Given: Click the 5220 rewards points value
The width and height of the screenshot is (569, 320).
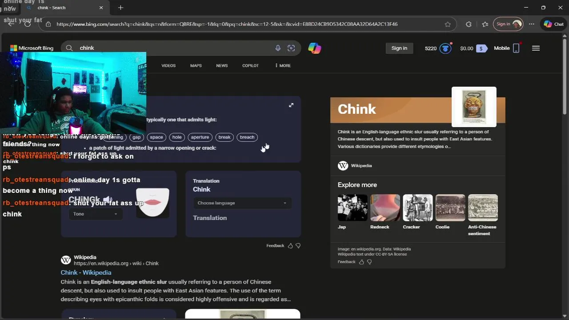Looking at the screenshot, I should (431, 48).
